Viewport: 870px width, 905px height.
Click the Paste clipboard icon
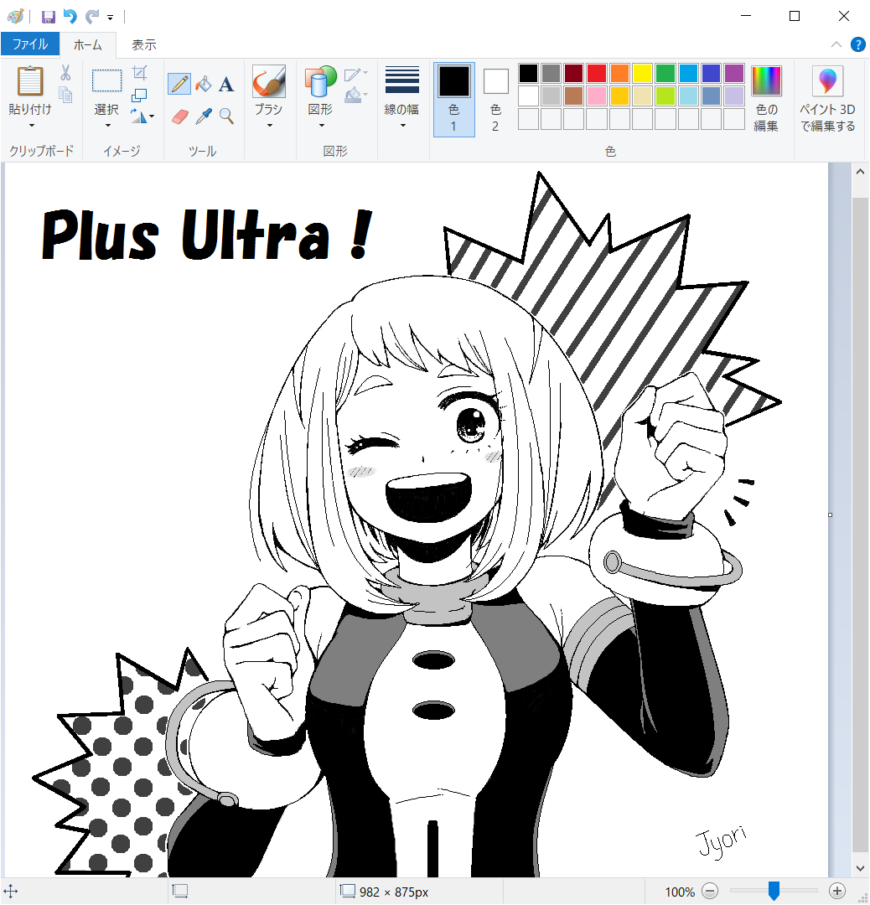point(30,80)
